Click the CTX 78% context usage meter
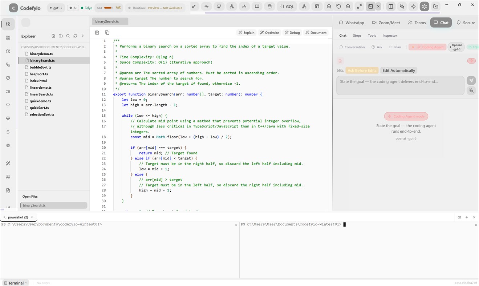The height and width of the screenshot is (286, 479). (x=109, y=8)
